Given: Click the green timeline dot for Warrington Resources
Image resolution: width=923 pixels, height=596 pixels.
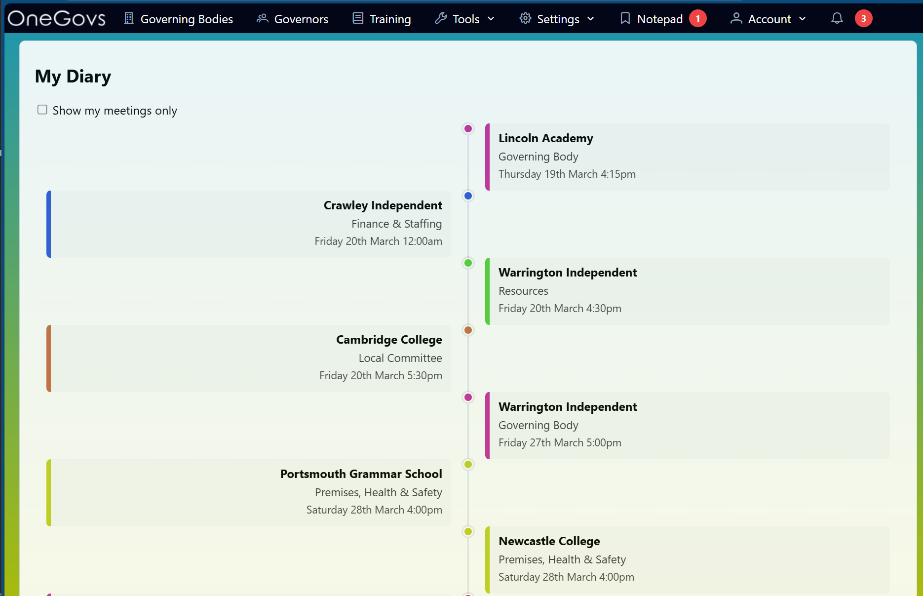Looking at the screenshot, I should pyautogui.click(x=468, y=263).
